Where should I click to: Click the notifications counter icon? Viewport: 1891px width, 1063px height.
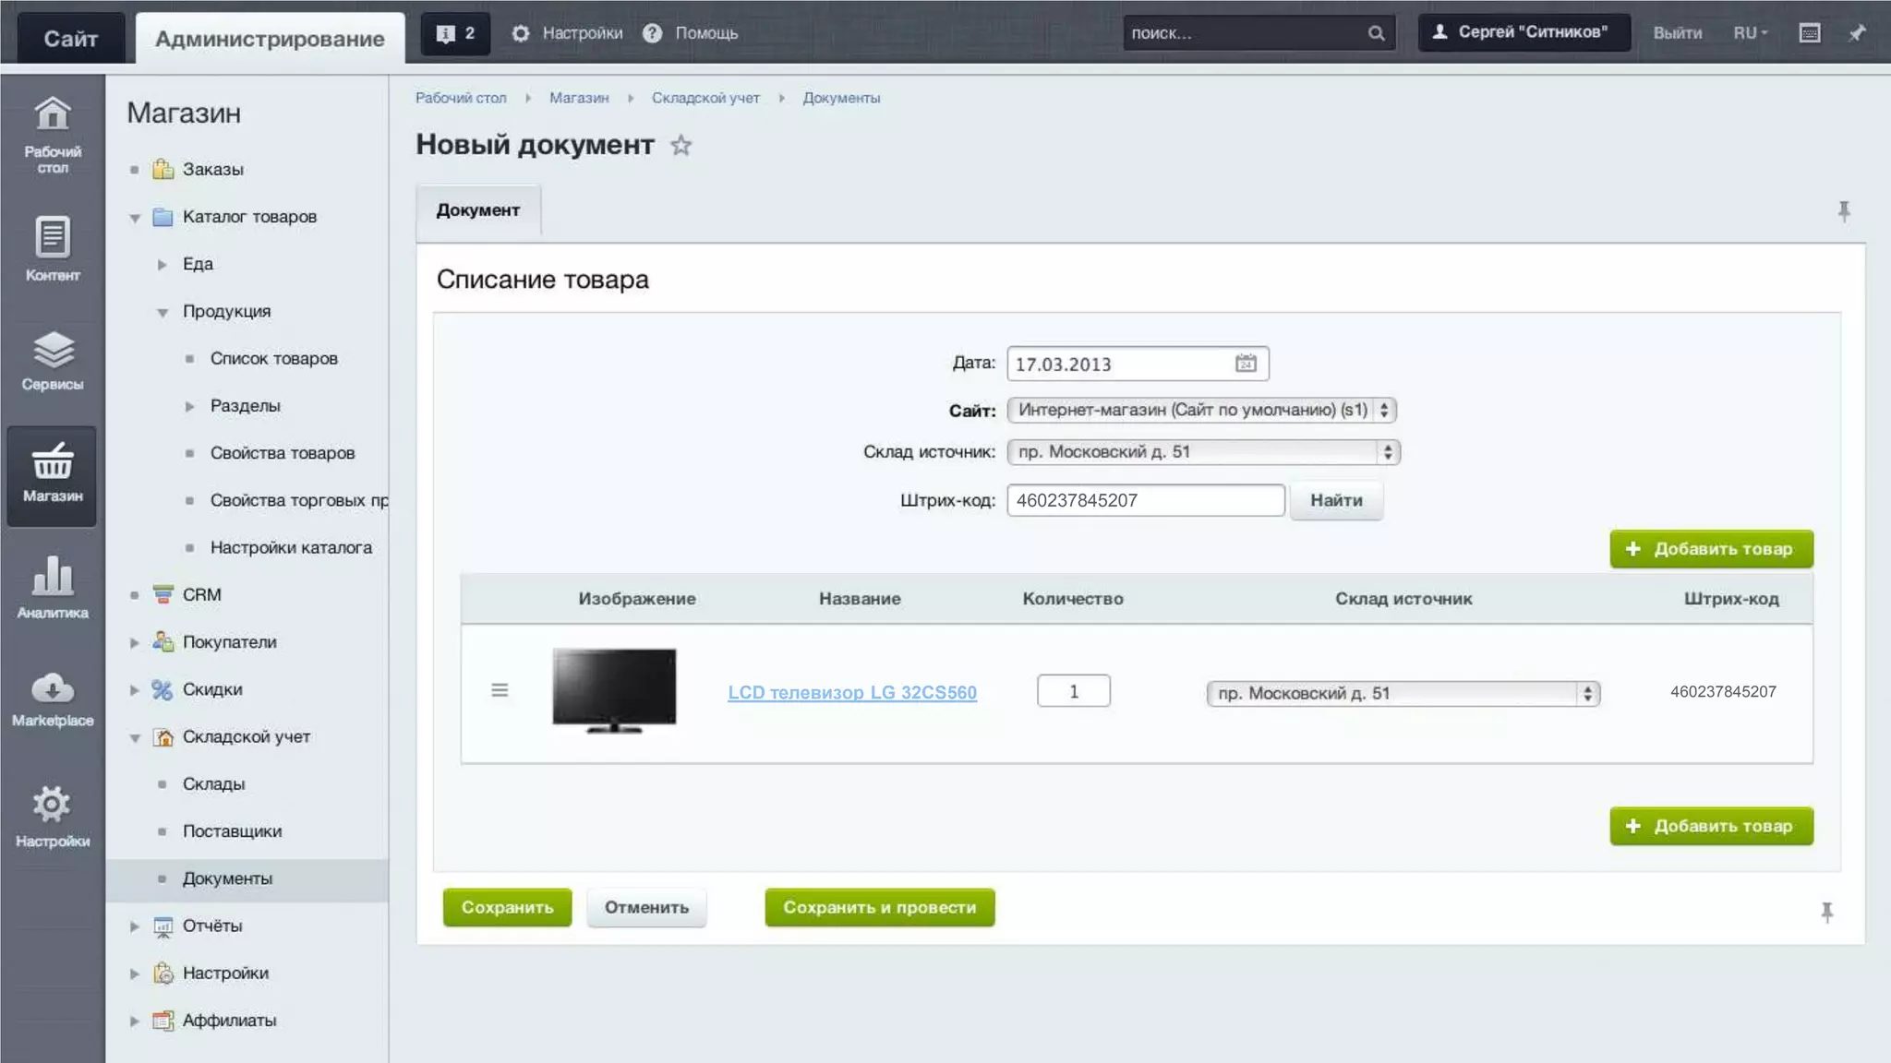(x=455, y=33)
